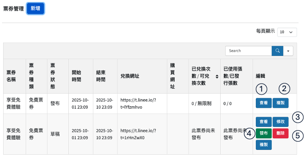Screen dimensions: 308x159
Task: Focus the Search input field
Action: 248,51
